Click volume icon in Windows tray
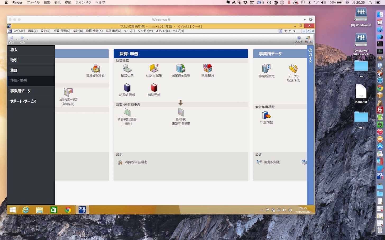Screen dimensions: 385x240 click(284, 210)
